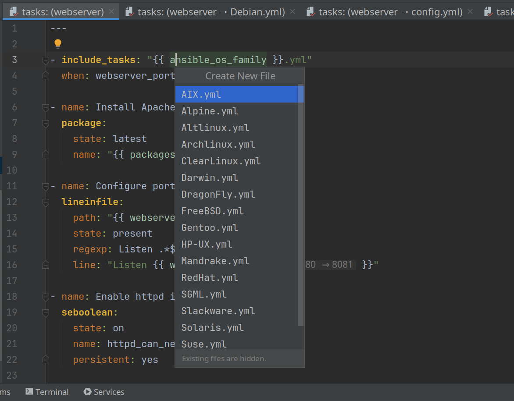Select AIX.yml in the Create New File list
The image size is (514, 401).
[x=237, y=94]
